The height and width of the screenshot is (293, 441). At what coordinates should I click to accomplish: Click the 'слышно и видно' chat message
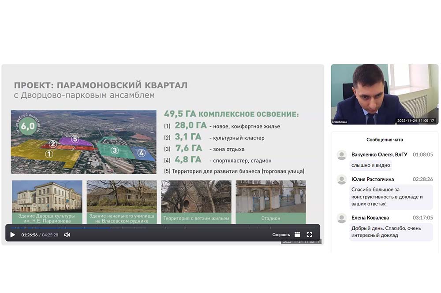(x=371, y=166)
